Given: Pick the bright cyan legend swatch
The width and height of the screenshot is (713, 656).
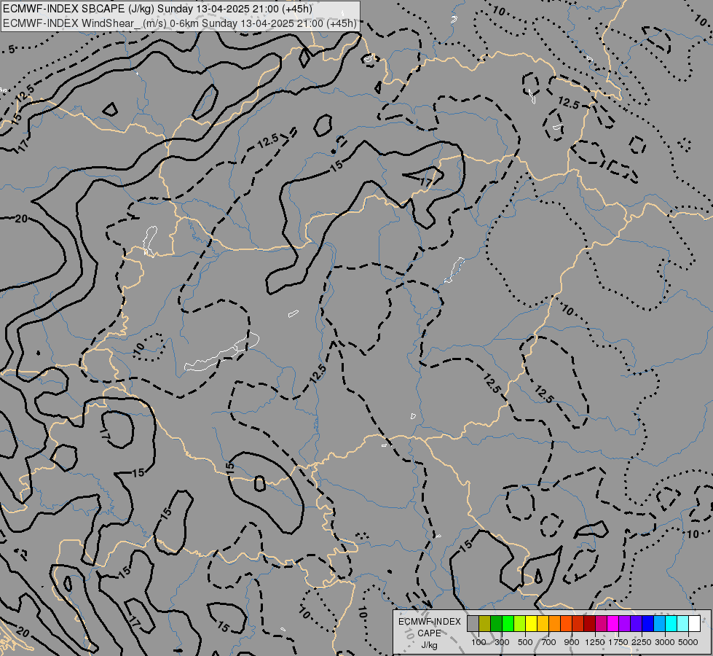Looking at the screenshot, I should pyautogui.click(x=671, y=624).
